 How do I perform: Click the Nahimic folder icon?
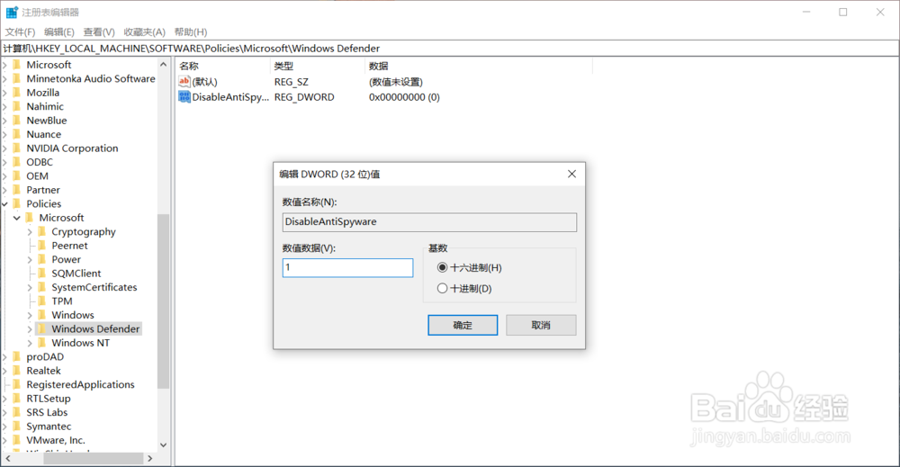16,107
